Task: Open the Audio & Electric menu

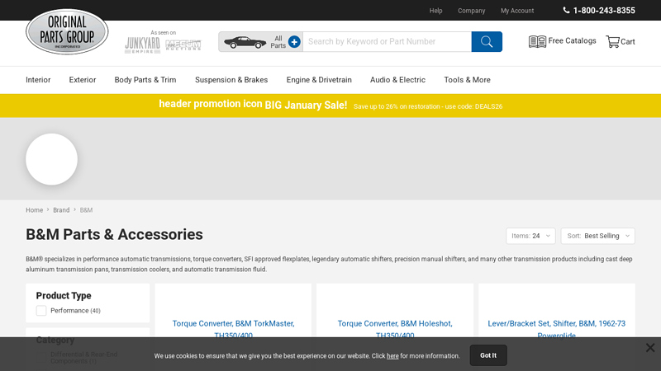Action: [397, 80]
